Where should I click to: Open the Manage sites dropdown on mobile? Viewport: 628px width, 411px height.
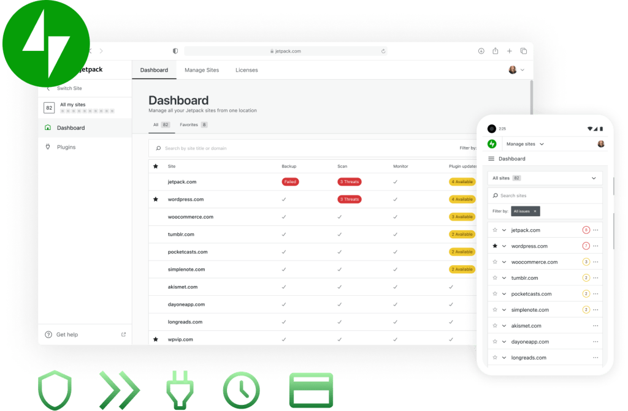pos(525,144)
